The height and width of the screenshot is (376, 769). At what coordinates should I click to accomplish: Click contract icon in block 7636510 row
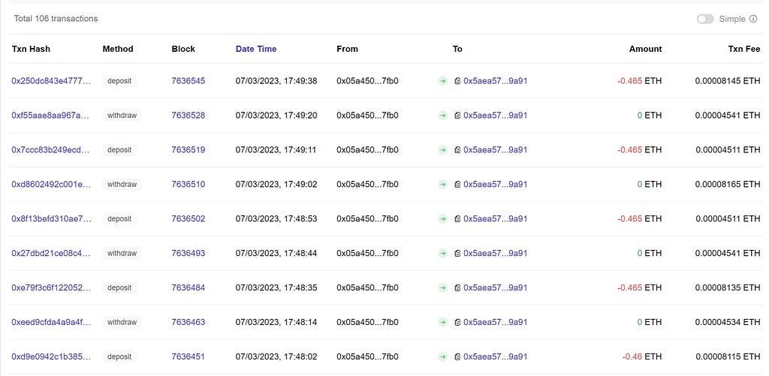pos(457,185)
